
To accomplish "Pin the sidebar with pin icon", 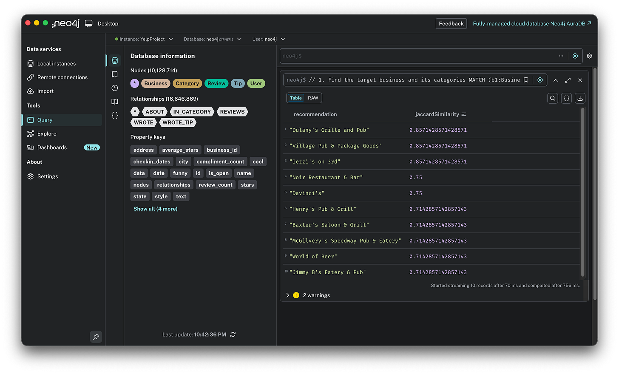I will tap(96, 337).
